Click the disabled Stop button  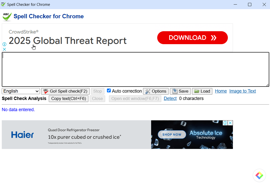98,91
